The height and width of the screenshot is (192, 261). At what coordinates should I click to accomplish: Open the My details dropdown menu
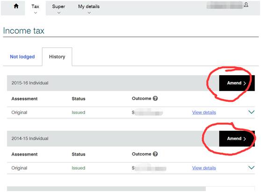(89, 8)
